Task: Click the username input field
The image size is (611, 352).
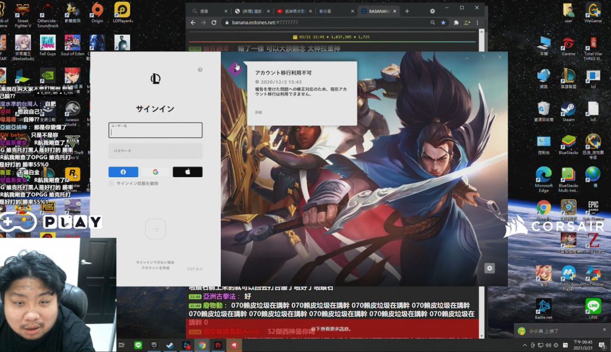Action: (155, 130)
